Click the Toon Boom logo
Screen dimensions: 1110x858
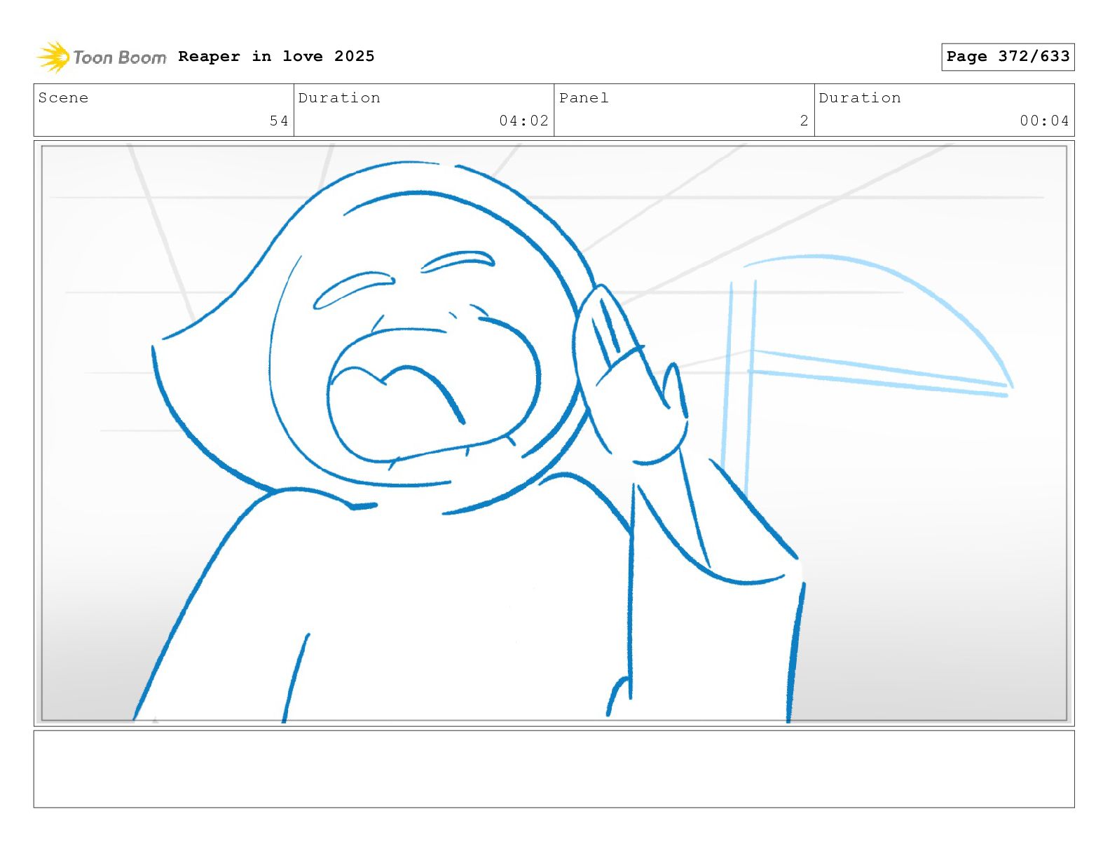point(102,57)
